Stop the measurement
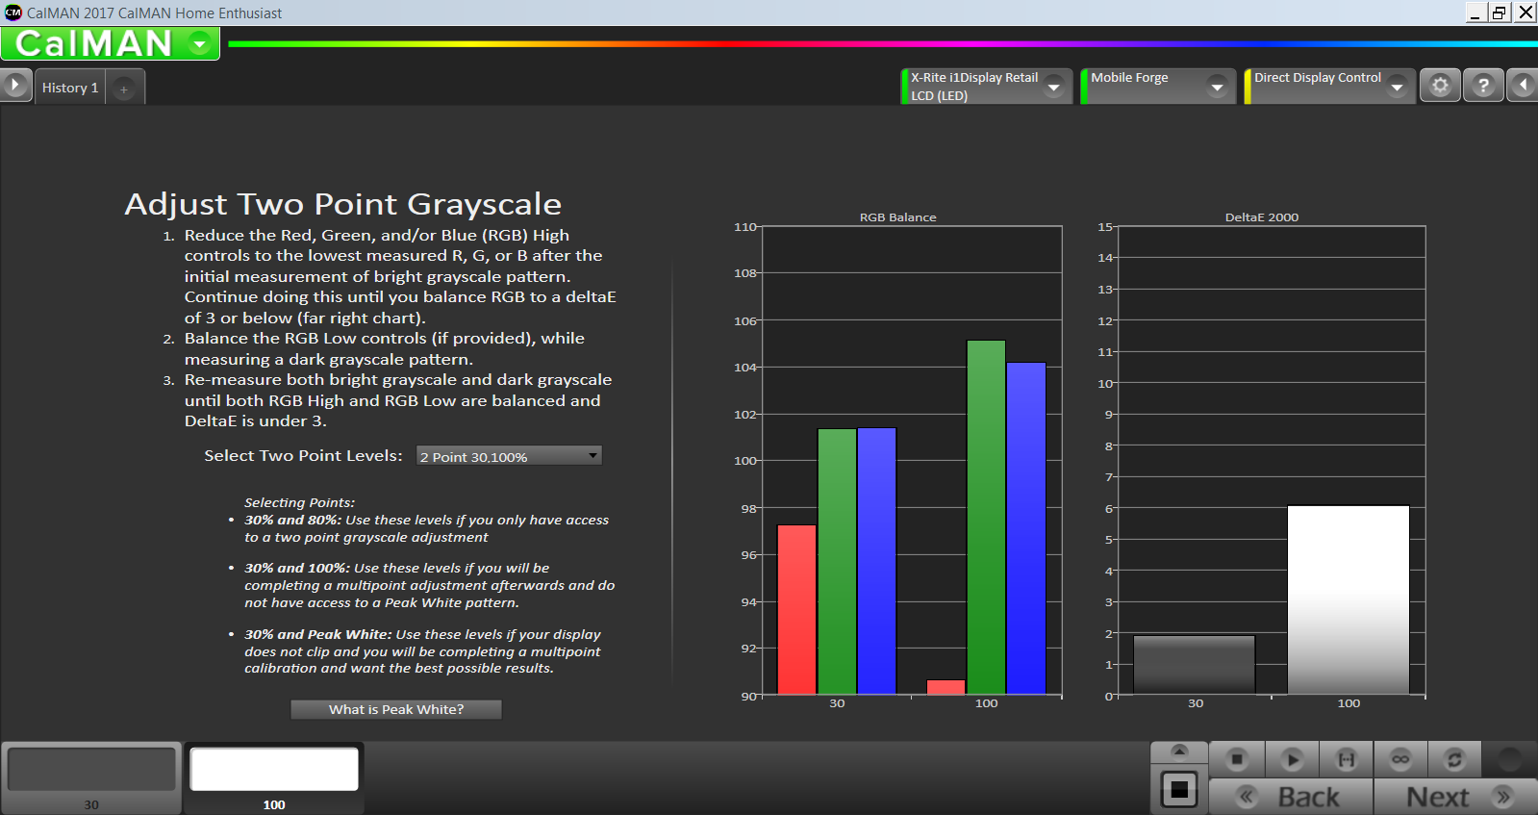Viewport: 1538px width, 815px height. coord(1237,759)
